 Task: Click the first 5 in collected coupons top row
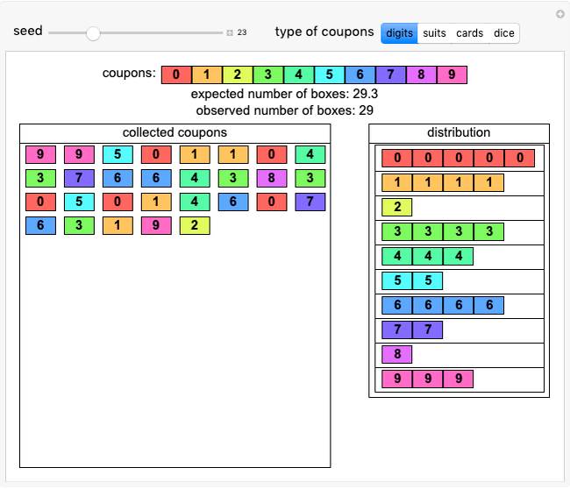118,154
